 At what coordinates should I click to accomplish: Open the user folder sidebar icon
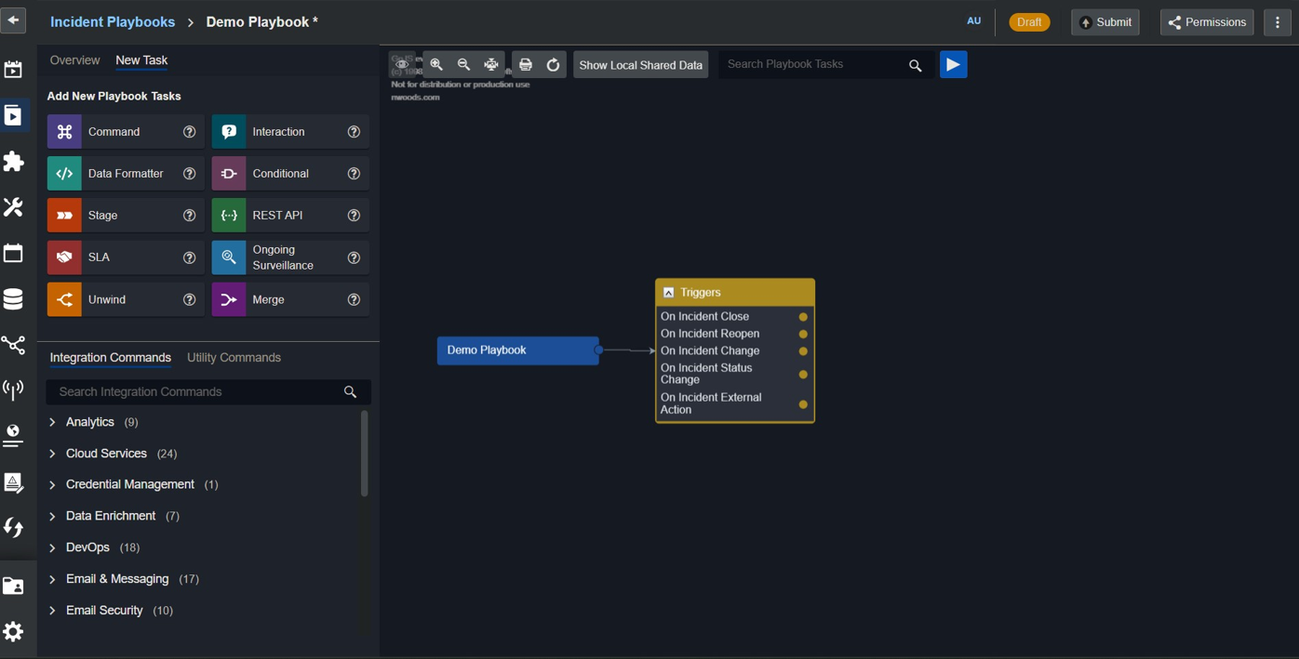(x=13, y=586)
